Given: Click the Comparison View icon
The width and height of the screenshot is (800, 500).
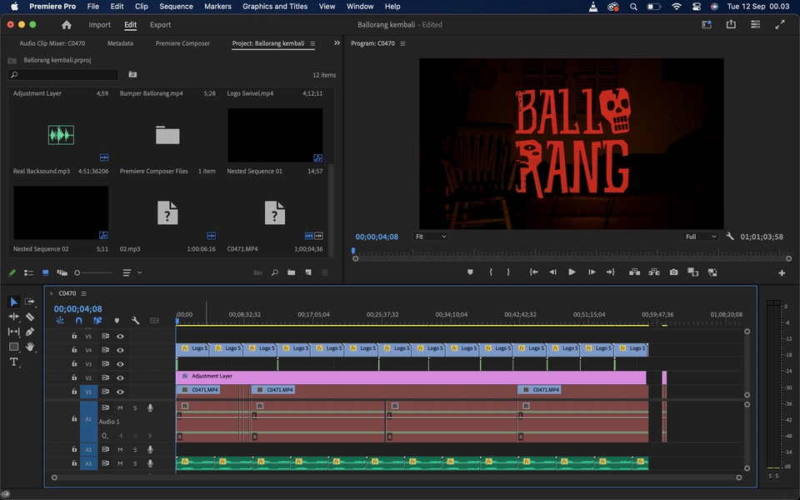Looking at the screenshot, I should [692, 272].
